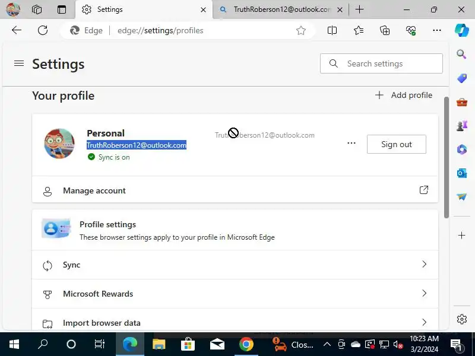Click the Profile settings heading
Viewport: 475px width, 356px height.
[x=107, y=224]
